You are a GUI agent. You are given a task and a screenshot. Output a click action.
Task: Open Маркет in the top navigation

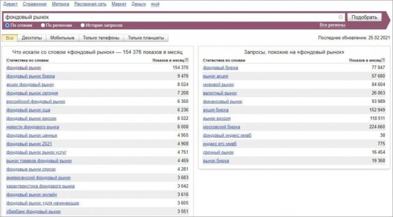119,4
